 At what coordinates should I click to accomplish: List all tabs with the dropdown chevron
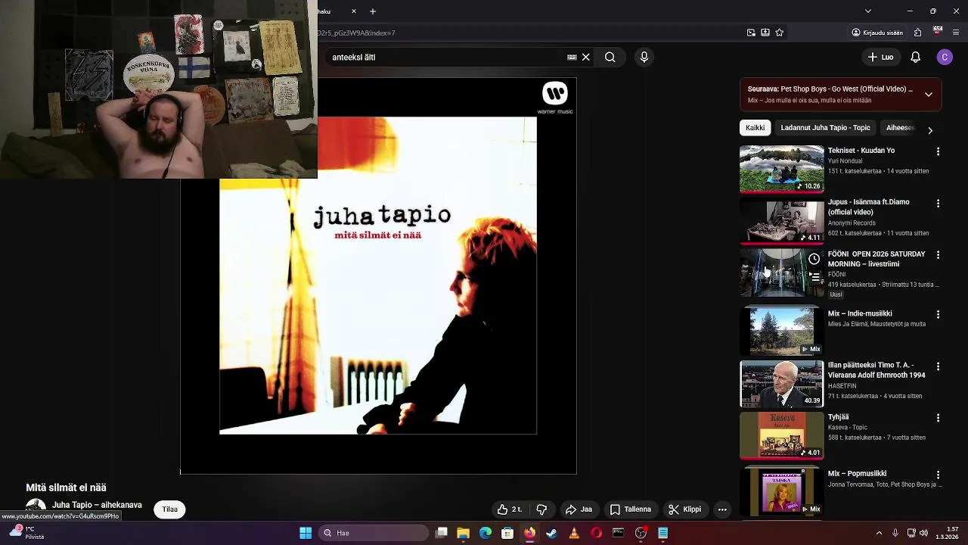coord(868,11)
